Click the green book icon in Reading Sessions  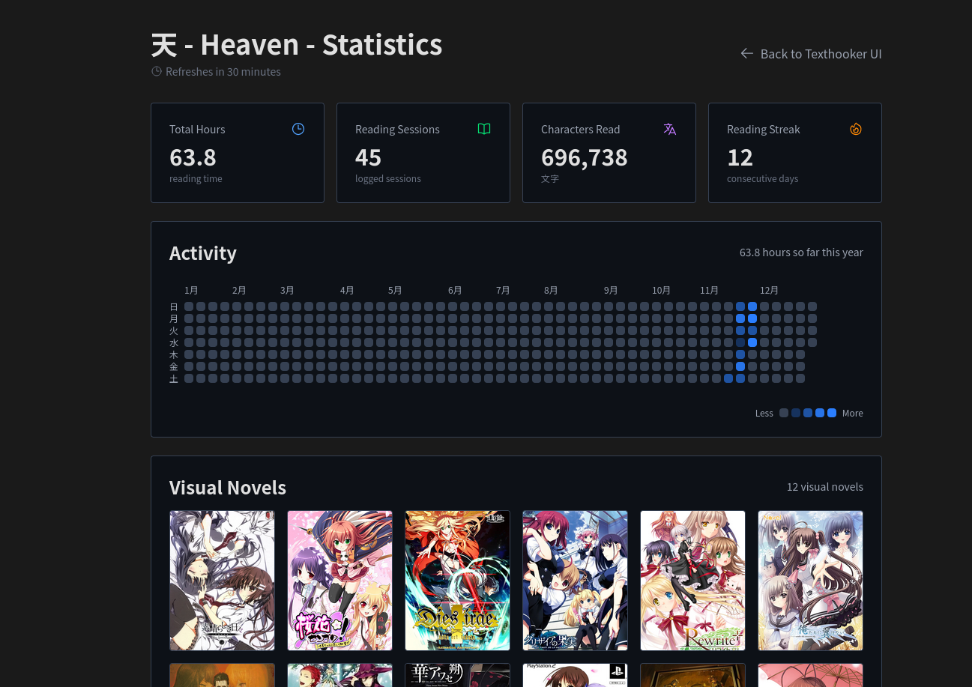tap(484, 129)
